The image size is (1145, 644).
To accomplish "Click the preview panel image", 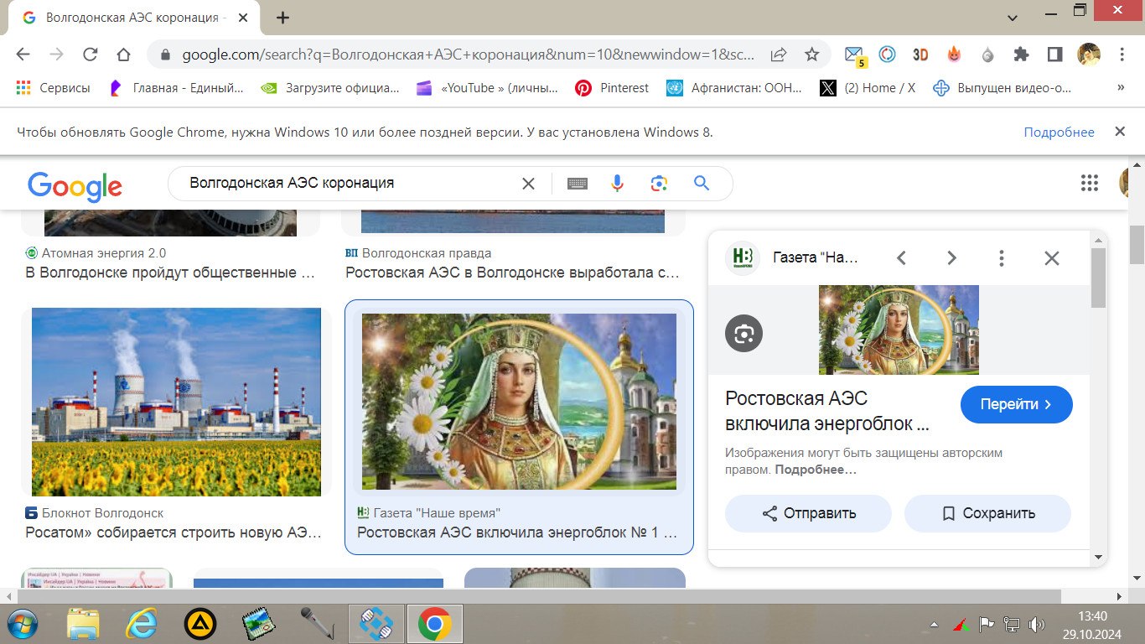I will (x=899, y=330).
